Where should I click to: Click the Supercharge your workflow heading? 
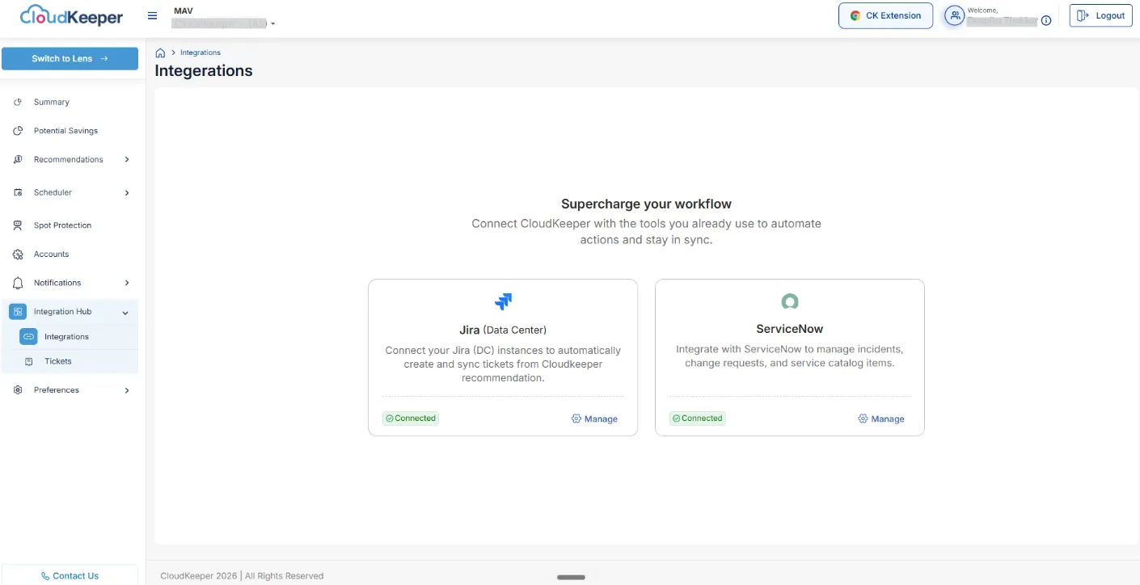coord(646,204)
